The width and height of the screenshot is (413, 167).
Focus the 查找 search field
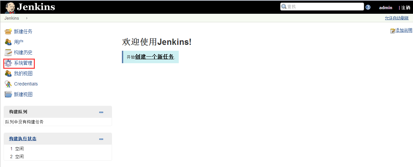coord(322,7)
